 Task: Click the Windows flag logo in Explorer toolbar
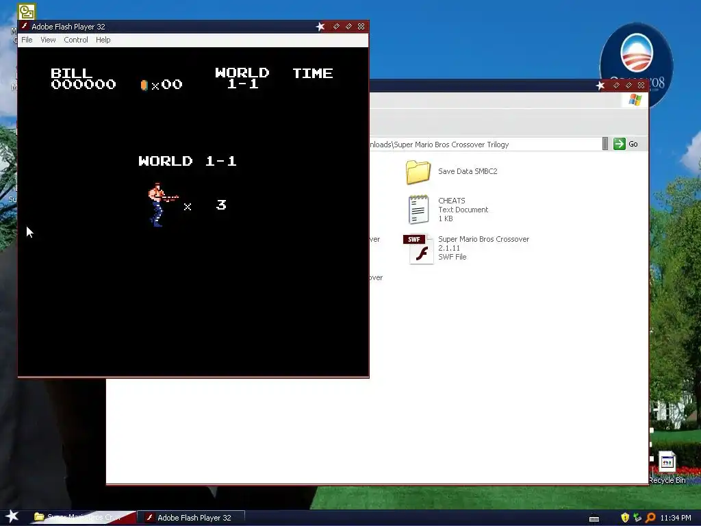point(635,100)
